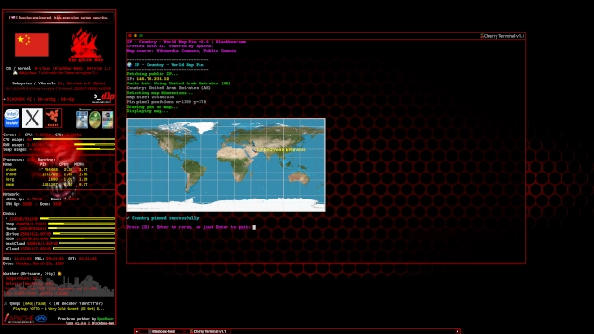Click the red Pirate Bay ship logo
The width and height of the screenshot is (594, 334).
pos(85,45)
